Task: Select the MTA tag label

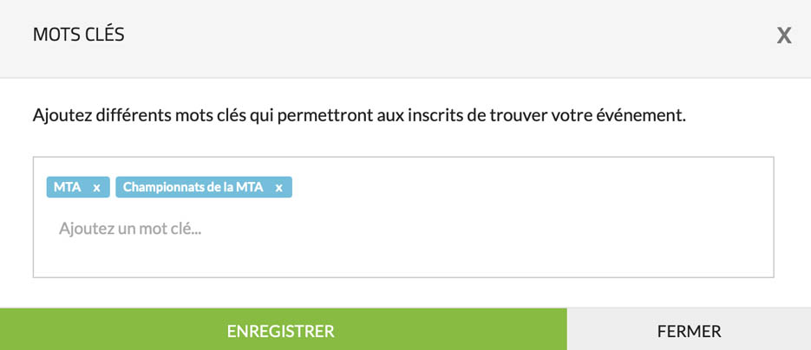Action: [68, 187]
